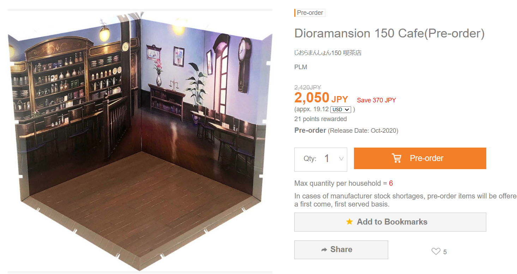517x274 pixels.
Task: Click the shopping cart icon on Pre-order button
Action: point(397,158)
